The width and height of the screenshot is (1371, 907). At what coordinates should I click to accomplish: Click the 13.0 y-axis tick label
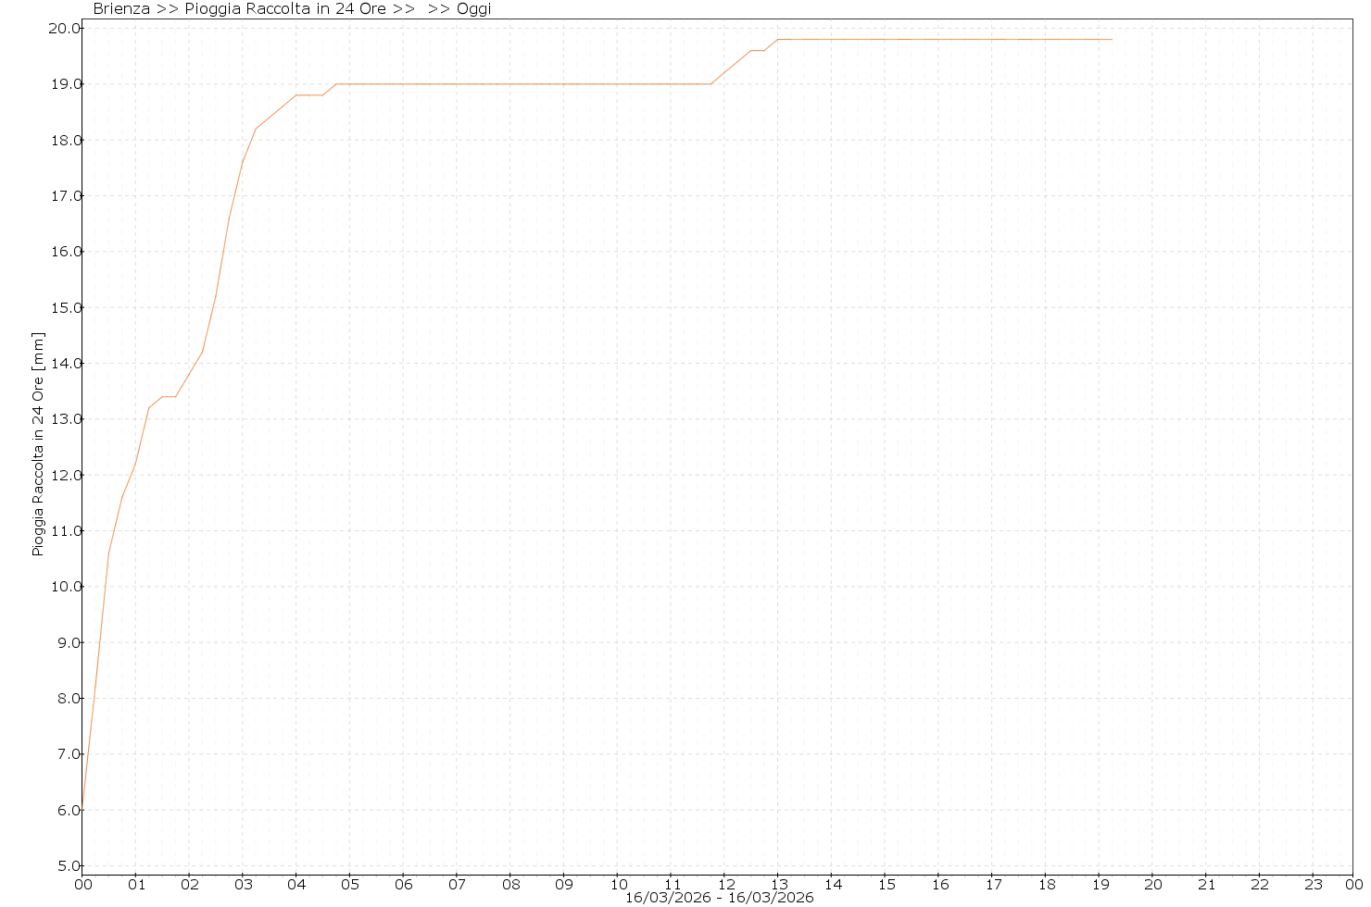click(x=64, y=419)
